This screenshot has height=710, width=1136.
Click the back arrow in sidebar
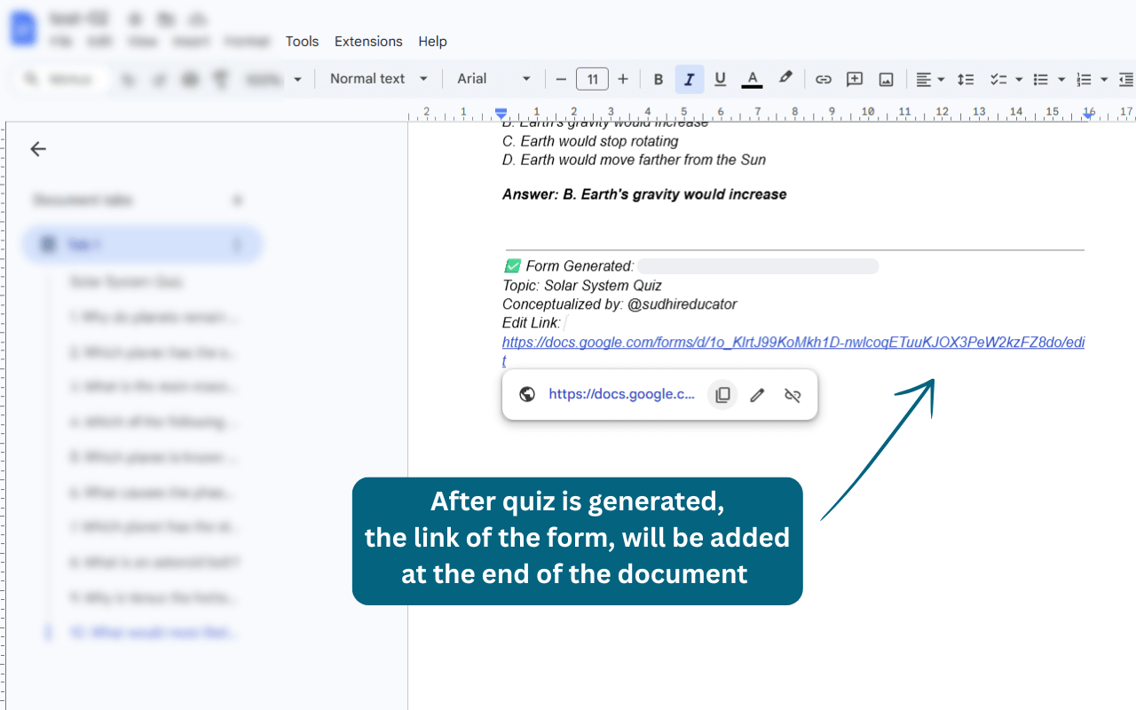click(x=38, y=149)
